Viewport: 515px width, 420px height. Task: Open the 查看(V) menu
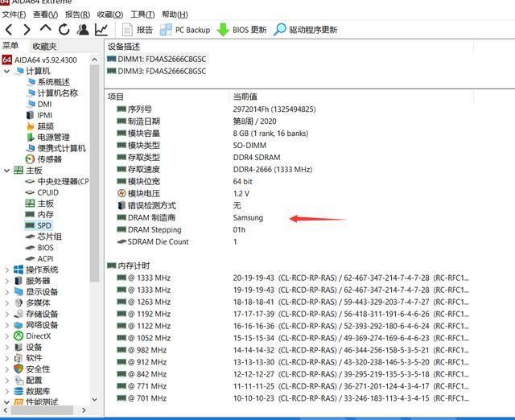[45, 14]
